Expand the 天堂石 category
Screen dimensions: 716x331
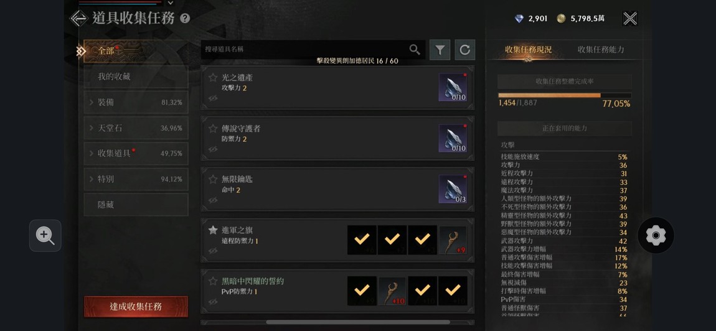tap(136, 128)
